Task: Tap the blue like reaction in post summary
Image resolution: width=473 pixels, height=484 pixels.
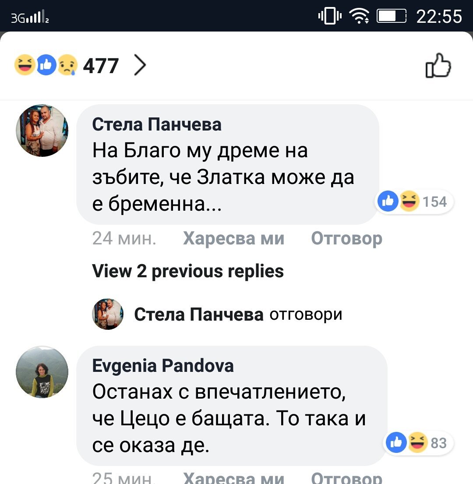Action: [x=46, y=66]
